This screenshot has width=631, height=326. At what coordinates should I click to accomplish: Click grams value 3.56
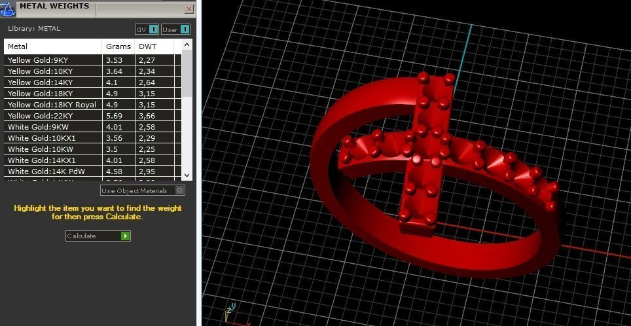pyautogui.click(x=114, y=138)
